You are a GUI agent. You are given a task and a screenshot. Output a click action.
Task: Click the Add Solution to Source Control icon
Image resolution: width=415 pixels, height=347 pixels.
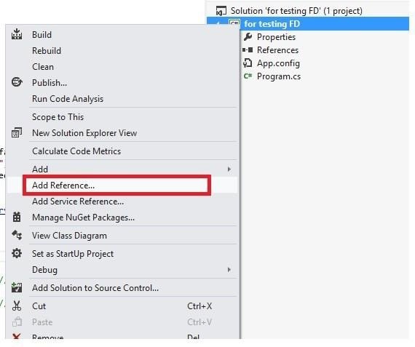(x=17, y=287)
